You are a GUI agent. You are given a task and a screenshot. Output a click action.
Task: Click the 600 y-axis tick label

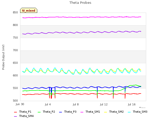15,76
